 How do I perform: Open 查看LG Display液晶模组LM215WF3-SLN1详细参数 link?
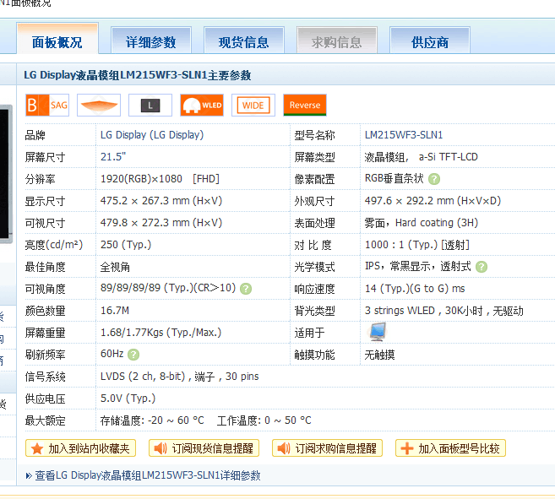click(x=148, y=475)
